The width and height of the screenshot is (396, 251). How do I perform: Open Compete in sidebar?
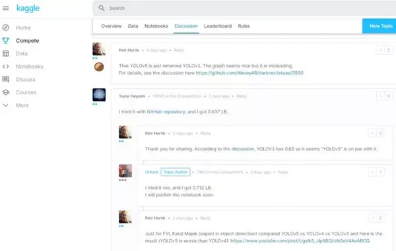click(x=27, y=41)
